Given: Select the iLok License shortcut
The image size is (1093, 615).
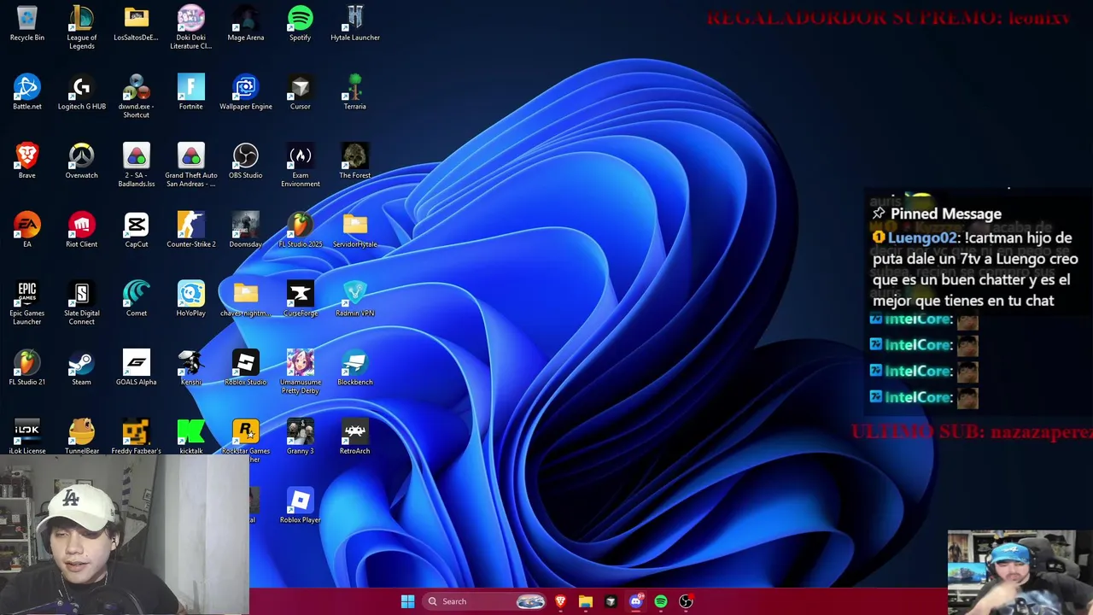Looking at the screenshot, I should 27,436.
